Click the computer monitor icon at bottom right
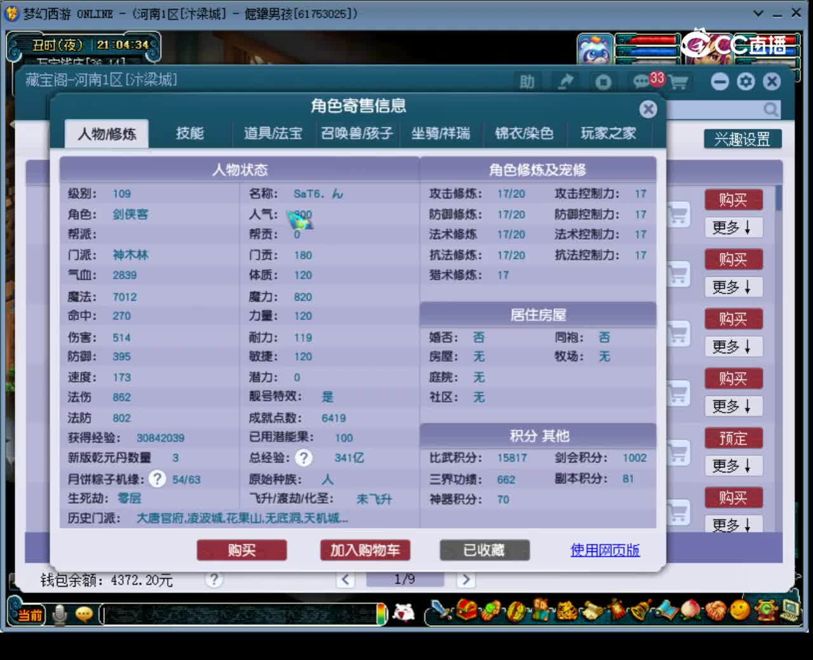 point(789,610)
